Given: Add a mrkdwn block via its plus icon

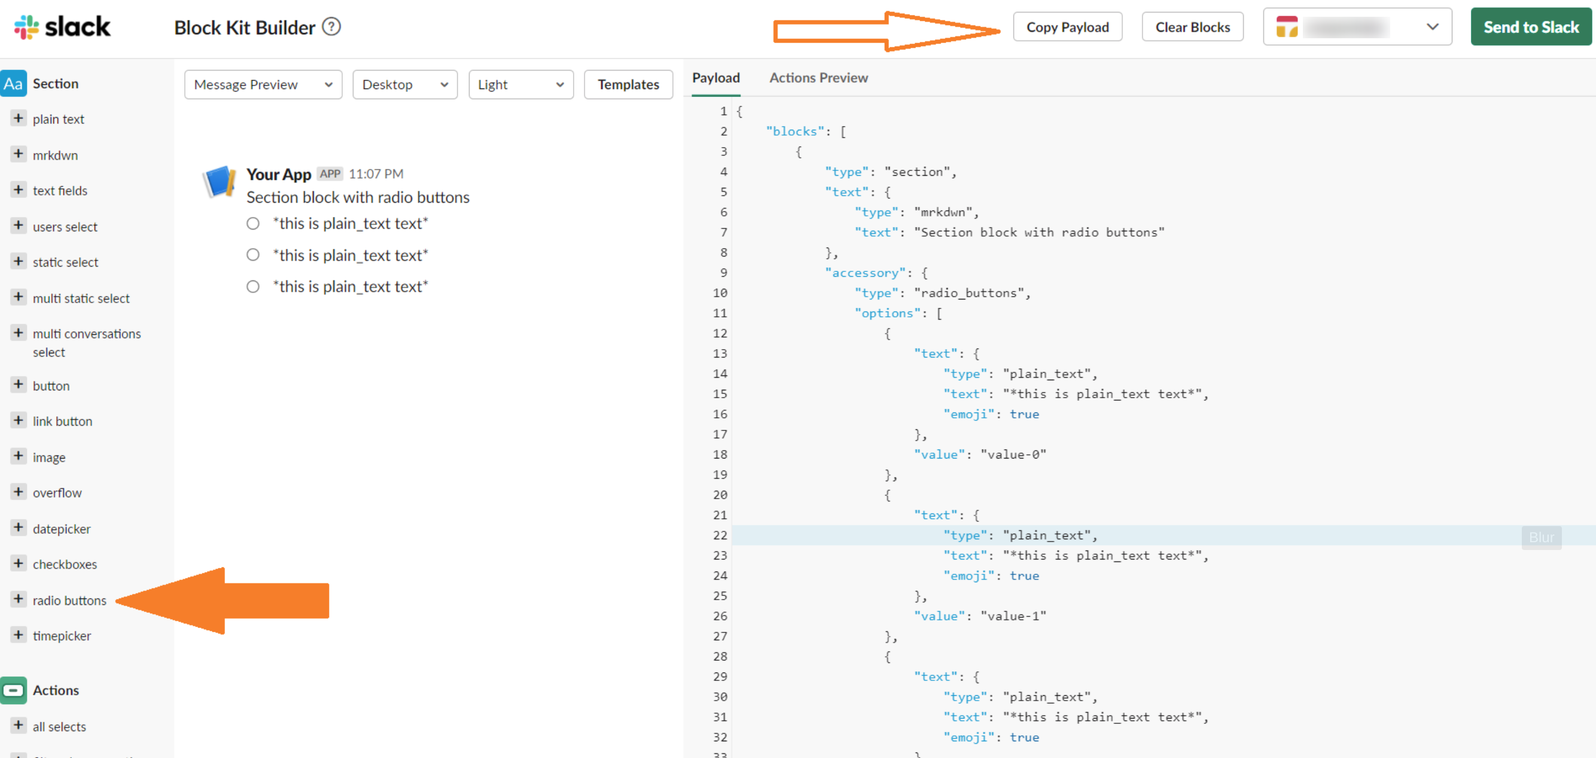Looking at the screenshot, I should 19,154.
